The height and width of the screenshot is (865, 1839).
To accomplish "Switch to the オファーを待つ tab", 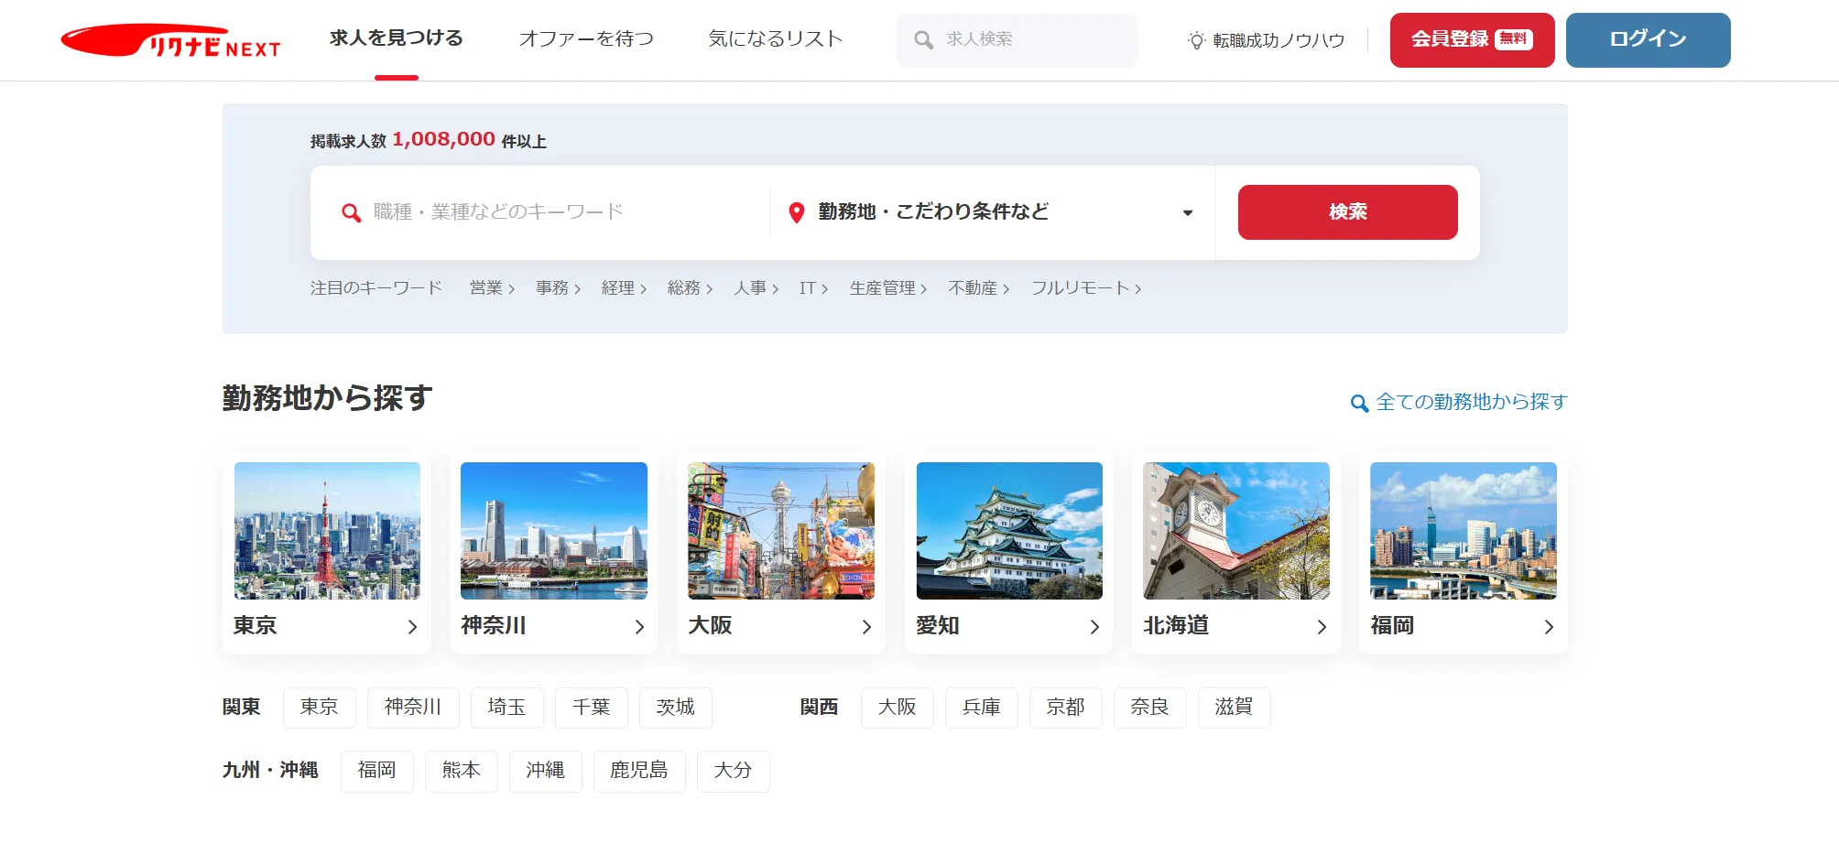I will point(586,38).
